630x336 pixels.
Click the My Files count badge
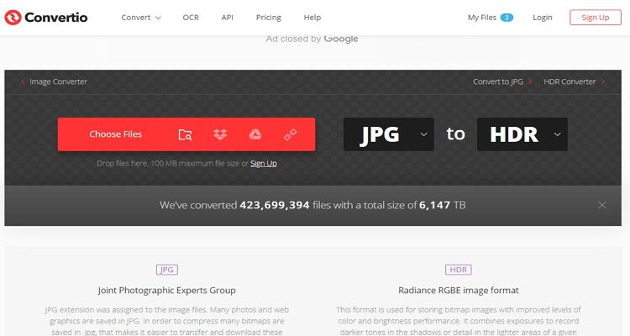507,18
